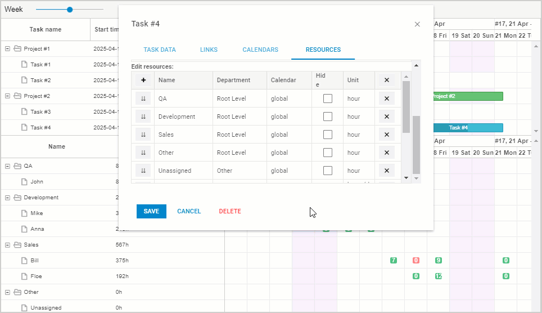Toggle Hide checkbox for Sales resource
Image resolution: width=542 pixels, height=313 pixels.
(x=328, y=135)
